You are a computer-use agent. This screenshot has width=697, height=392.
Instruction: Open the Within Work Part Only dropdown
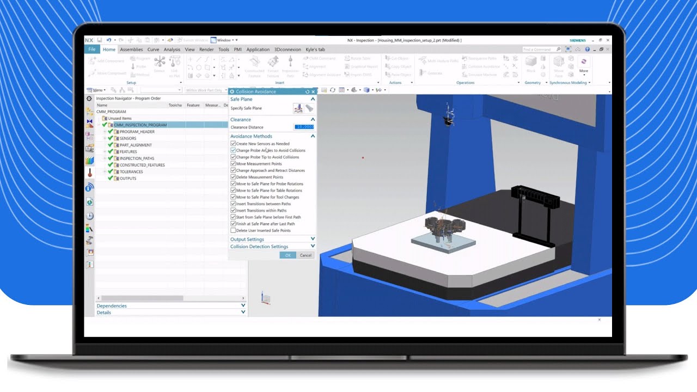(205, 90)
